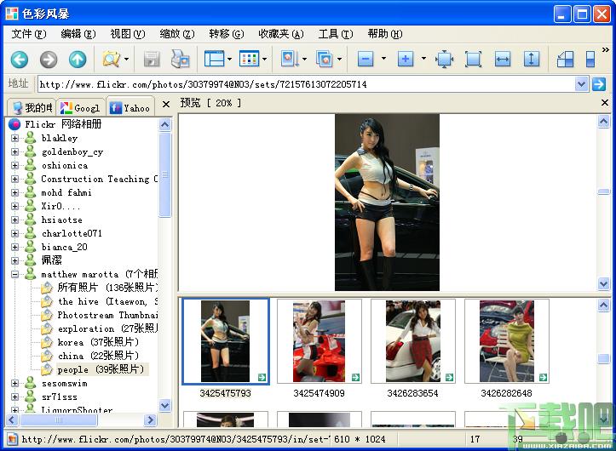Click the fit height vertical arrow icon
Viewport: 616px width, 451px height.
click(x=531, y=60)
